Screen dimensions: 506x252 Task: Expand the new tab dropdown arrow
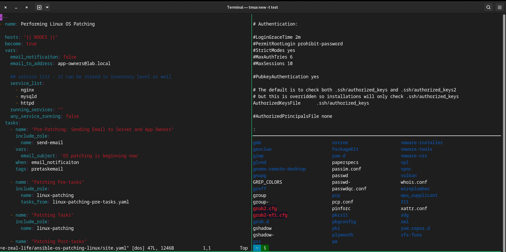pos(47,7)
